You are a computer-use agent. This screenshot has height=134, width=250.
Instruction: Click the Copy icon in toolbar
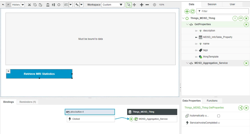click(x=35, y=4)
